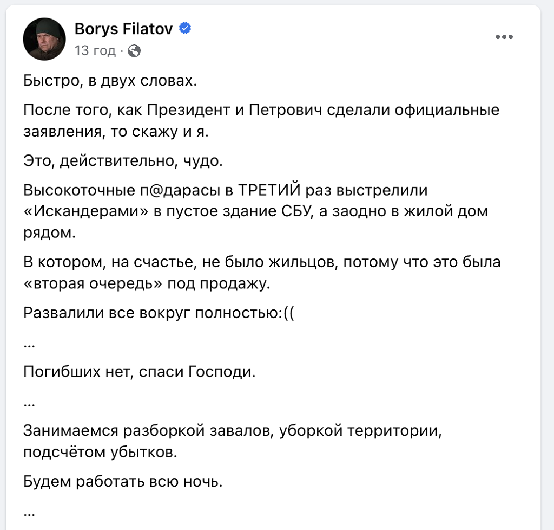Click the text "подсчётом убытков."

click(100, 451)
